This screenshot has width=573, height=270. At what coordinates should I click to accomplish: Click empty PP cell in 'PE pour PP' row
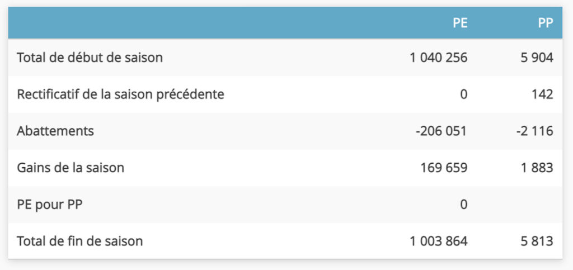(519, 205)
